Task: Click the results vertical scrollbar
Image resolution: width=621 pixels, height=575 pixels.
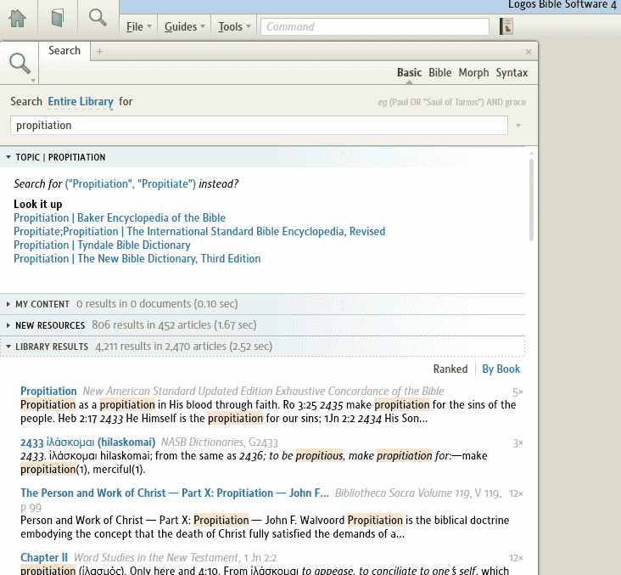Action: click(531, 200)
